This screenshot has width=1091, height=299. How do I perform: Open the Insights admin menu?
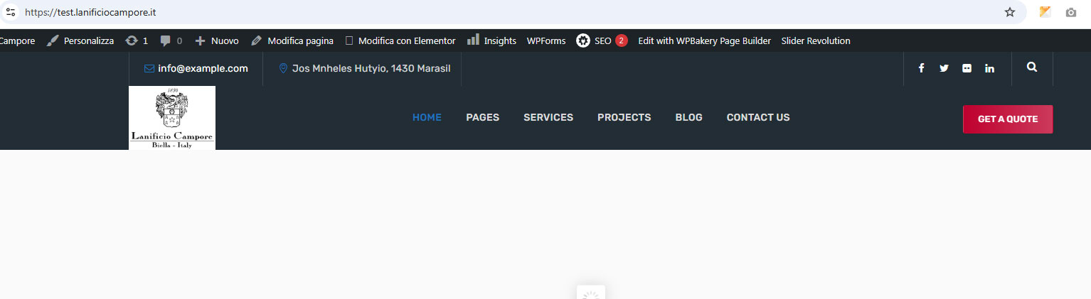pyautogui.click(x=491, y=41)
